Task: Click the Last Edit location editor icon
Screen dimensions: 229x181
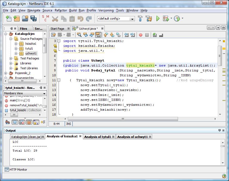Action: (54, 35)
